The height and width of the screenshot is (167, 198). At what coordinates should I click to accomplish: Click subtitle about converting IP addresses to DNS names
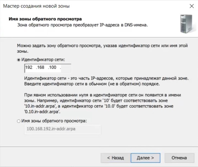coord(83,25)
